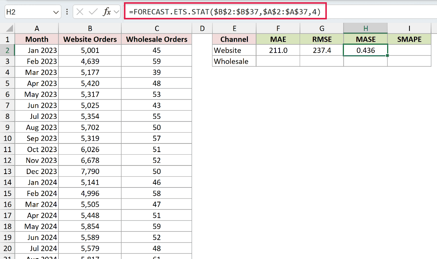The image size is (437, 259).
Task: Select the Wholesale label cell
Action: (235, 61)
